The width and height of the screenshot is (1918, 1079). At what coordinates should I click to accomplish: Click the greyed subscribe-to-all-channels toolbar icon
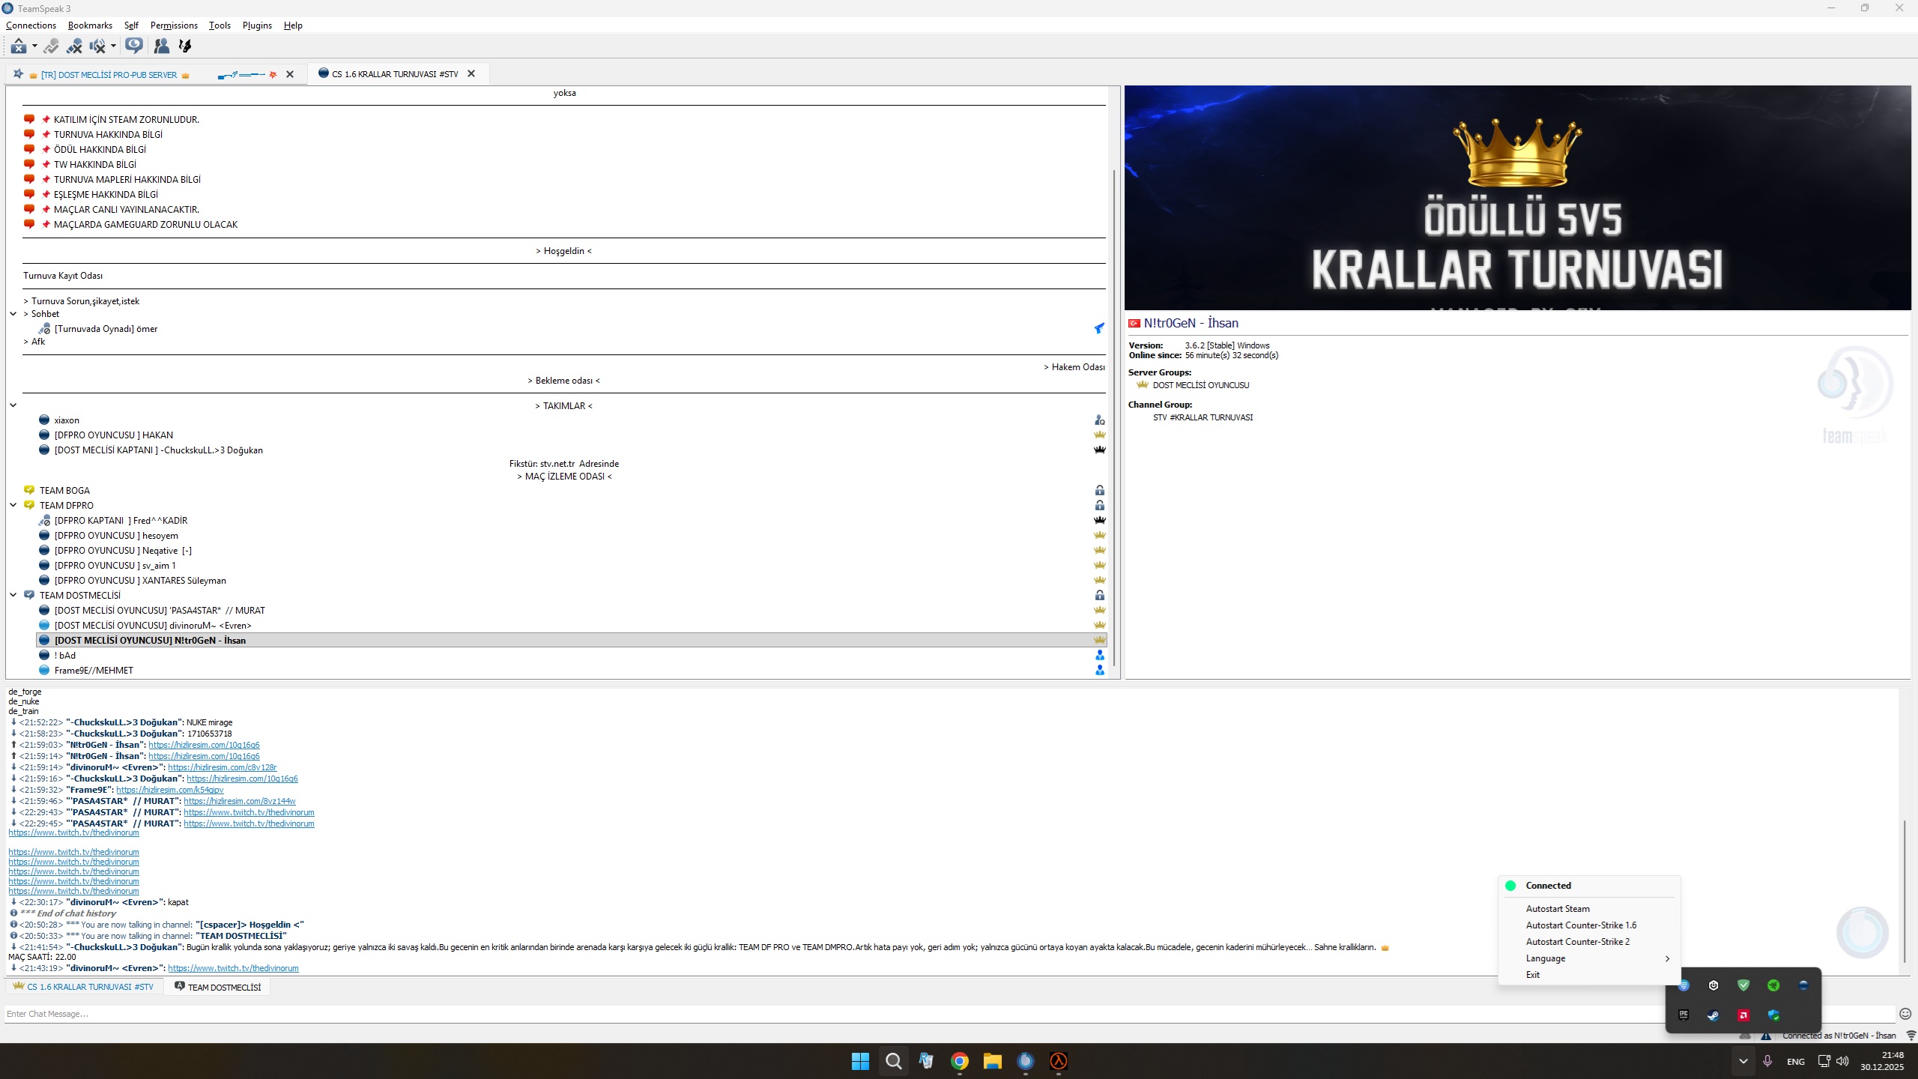[x=51, y=46]
